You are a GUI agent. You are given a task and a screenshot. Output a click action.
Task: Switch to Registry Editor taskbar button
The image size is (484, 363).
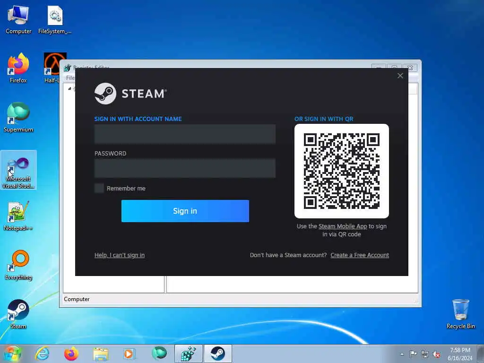pos(188,354)
